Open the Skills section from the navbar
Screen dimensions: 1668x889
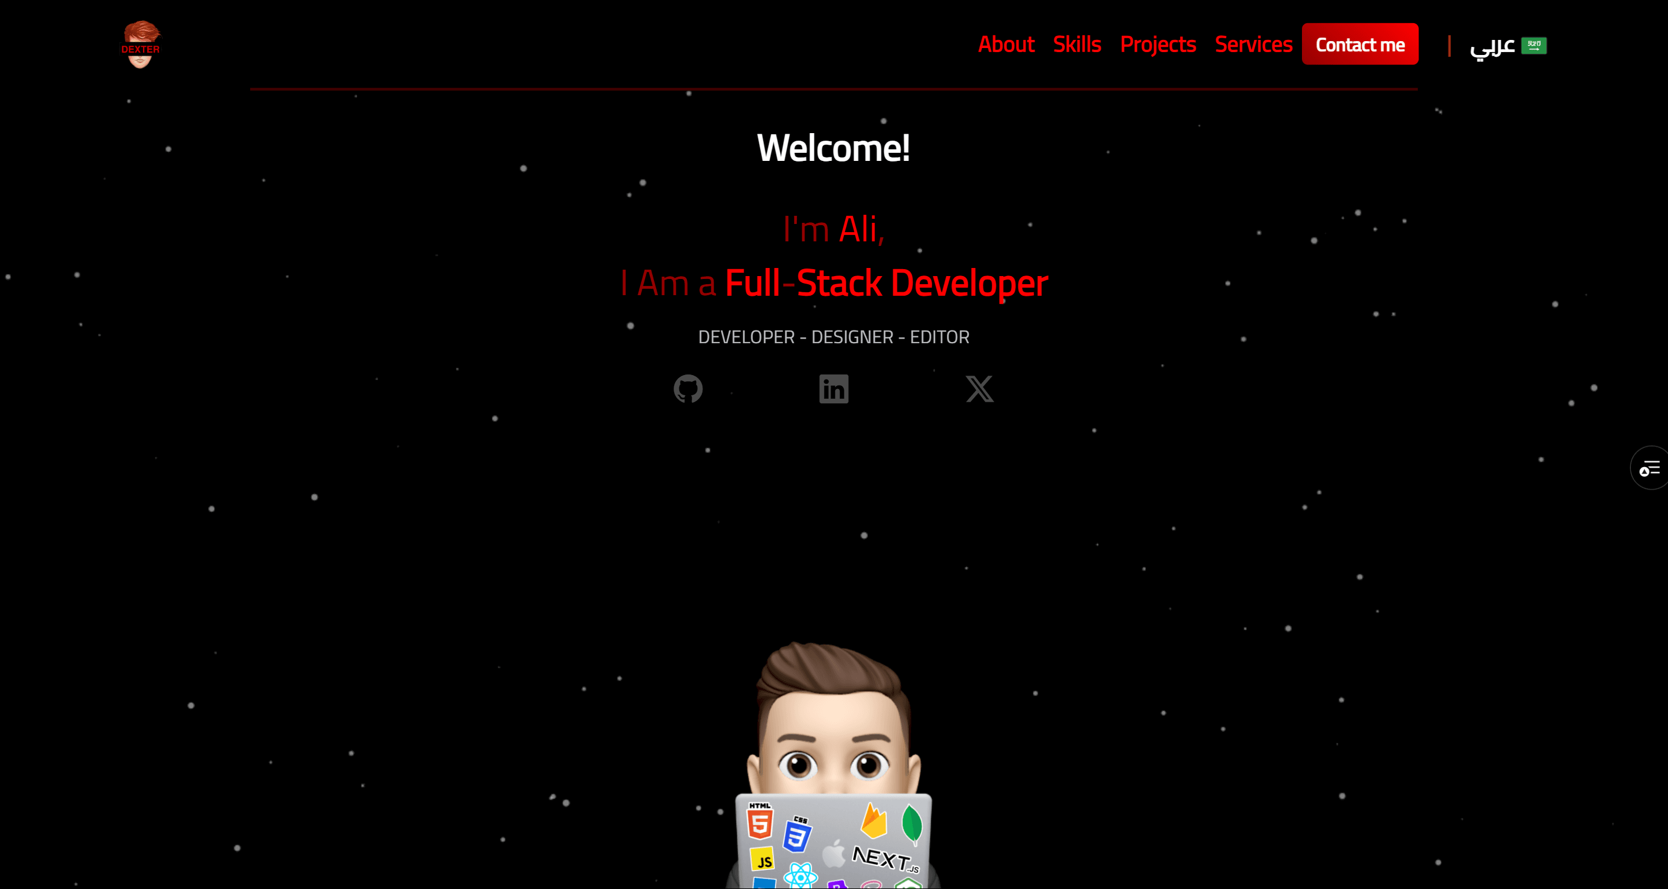1077,44
